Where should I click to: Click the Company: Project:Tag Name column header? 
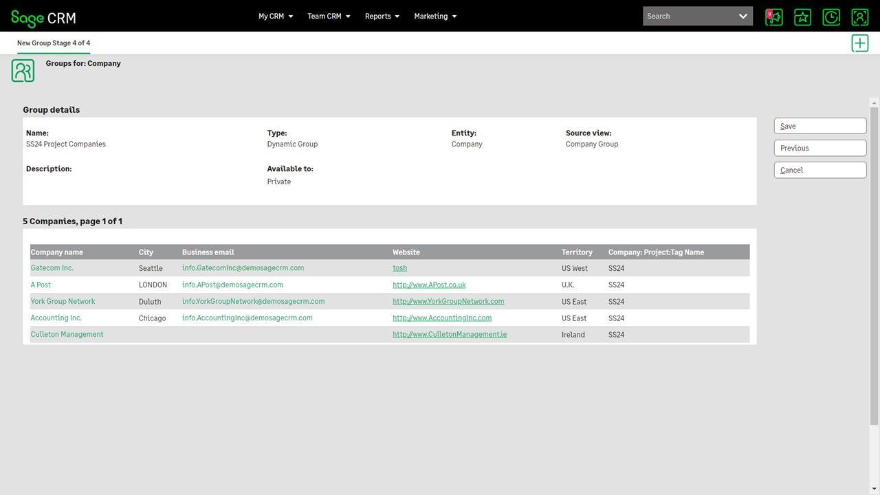point(656,252)
